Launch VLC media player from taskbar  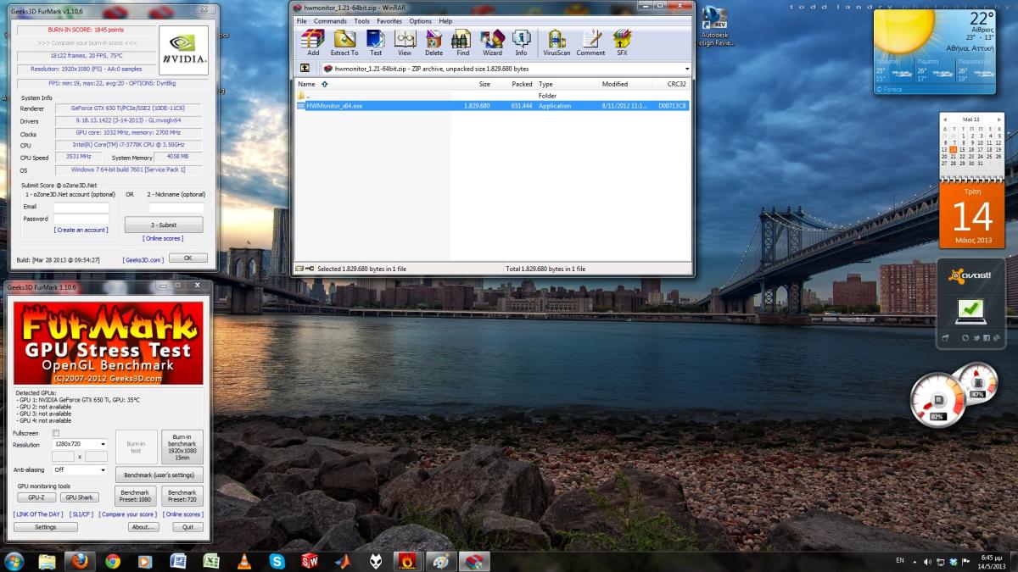[x=244, y=561]
